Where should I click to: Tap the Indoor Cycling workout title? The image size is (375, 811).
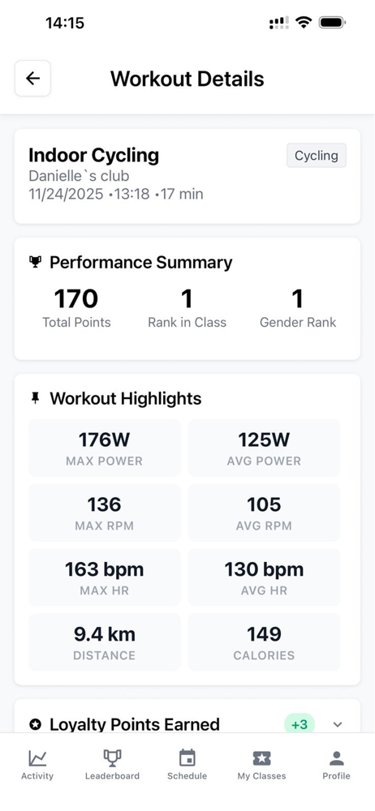click(x=94, y=155)
